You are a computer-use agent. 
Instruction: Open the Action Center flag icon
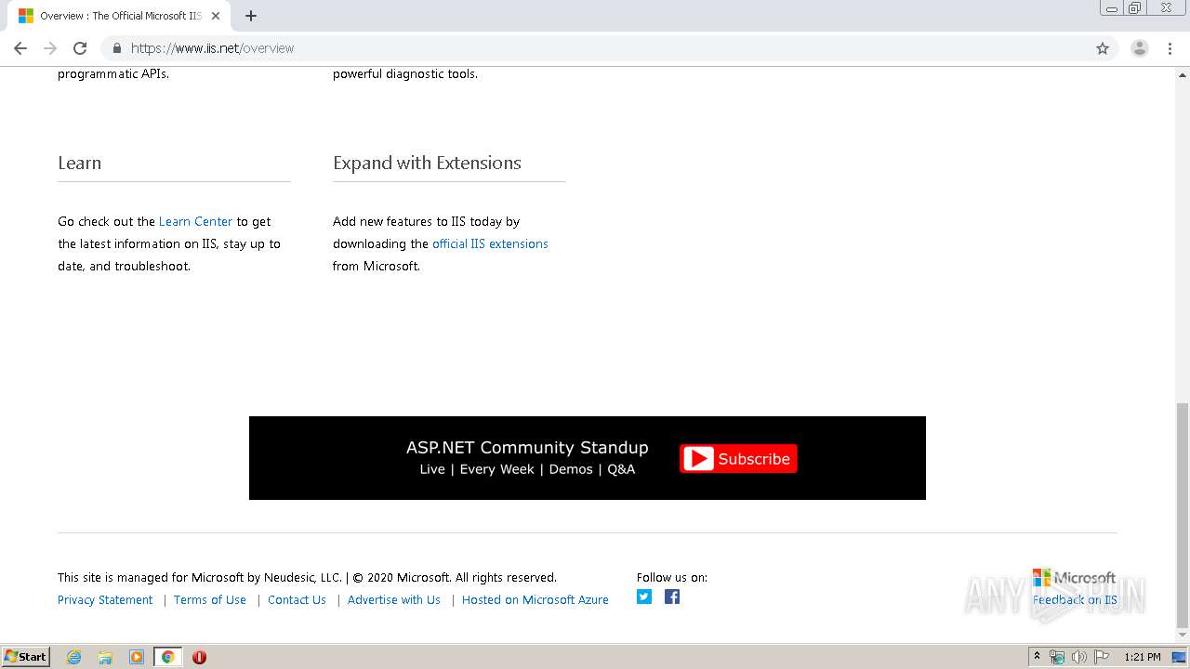pyautogui.click(x=1102, y=657)
